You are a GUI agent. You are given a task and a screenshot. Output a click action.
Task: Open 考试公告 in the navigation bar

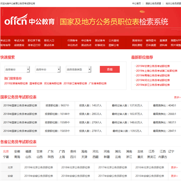pyautogui.click(x=6, y=41)
